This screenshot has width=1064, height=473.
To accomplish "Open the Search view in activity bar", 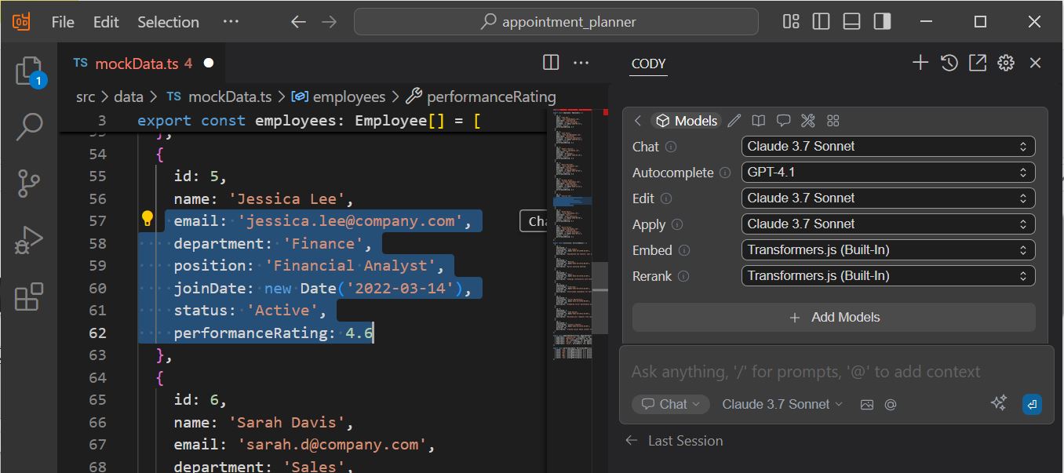I will point(30,126).
